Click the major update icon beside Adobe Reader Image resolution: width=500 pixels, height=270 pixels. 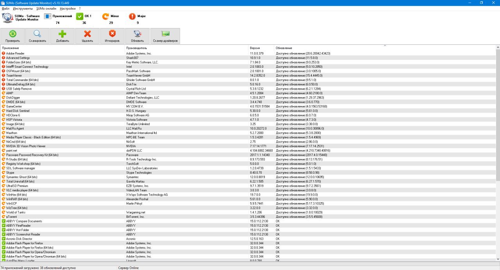point(4,53)
